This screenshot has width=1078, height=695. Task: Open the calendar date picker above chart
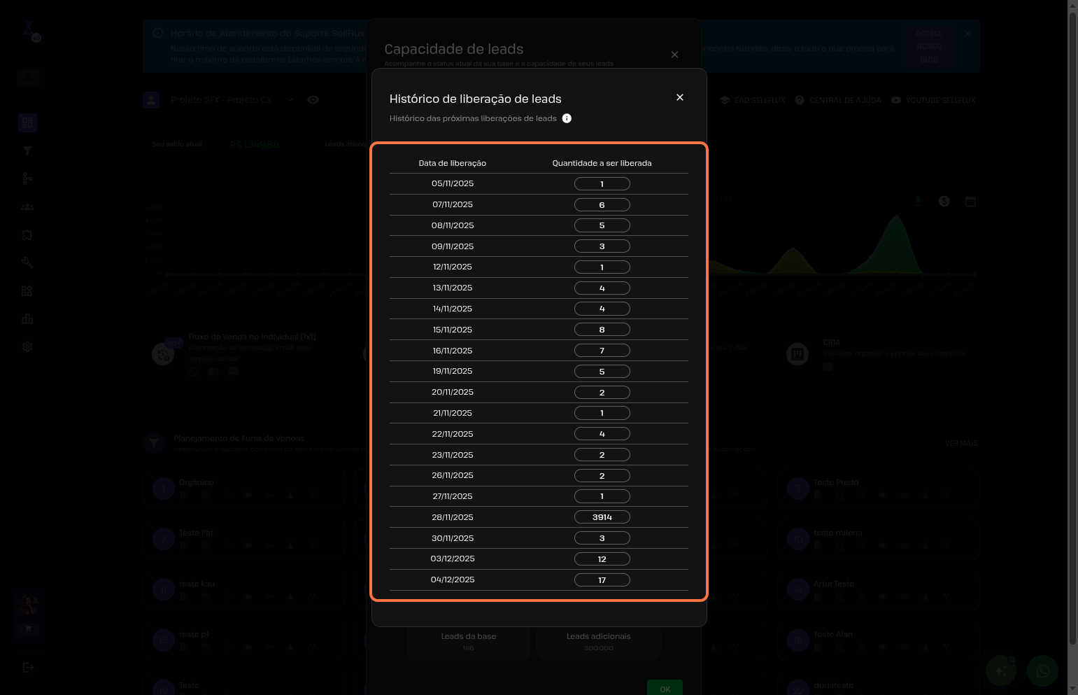pos(970,201)
